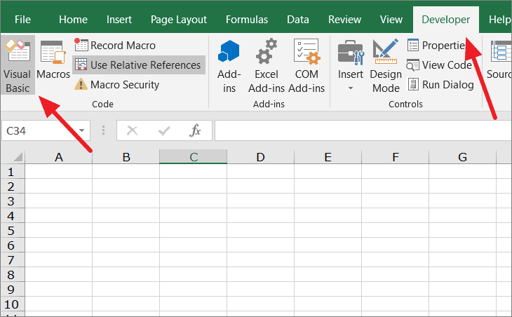Open the Page Layout tab
The width and height of the screenshot is (512, 317).
[x=179, y=20]
